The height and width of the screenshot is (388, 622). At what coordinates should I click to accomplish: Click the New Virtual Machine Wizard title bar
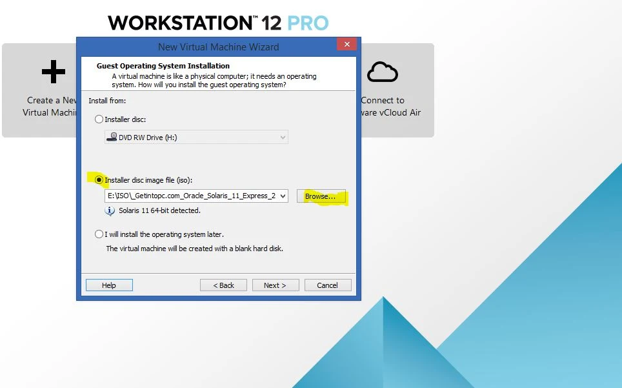click(218, 47)
